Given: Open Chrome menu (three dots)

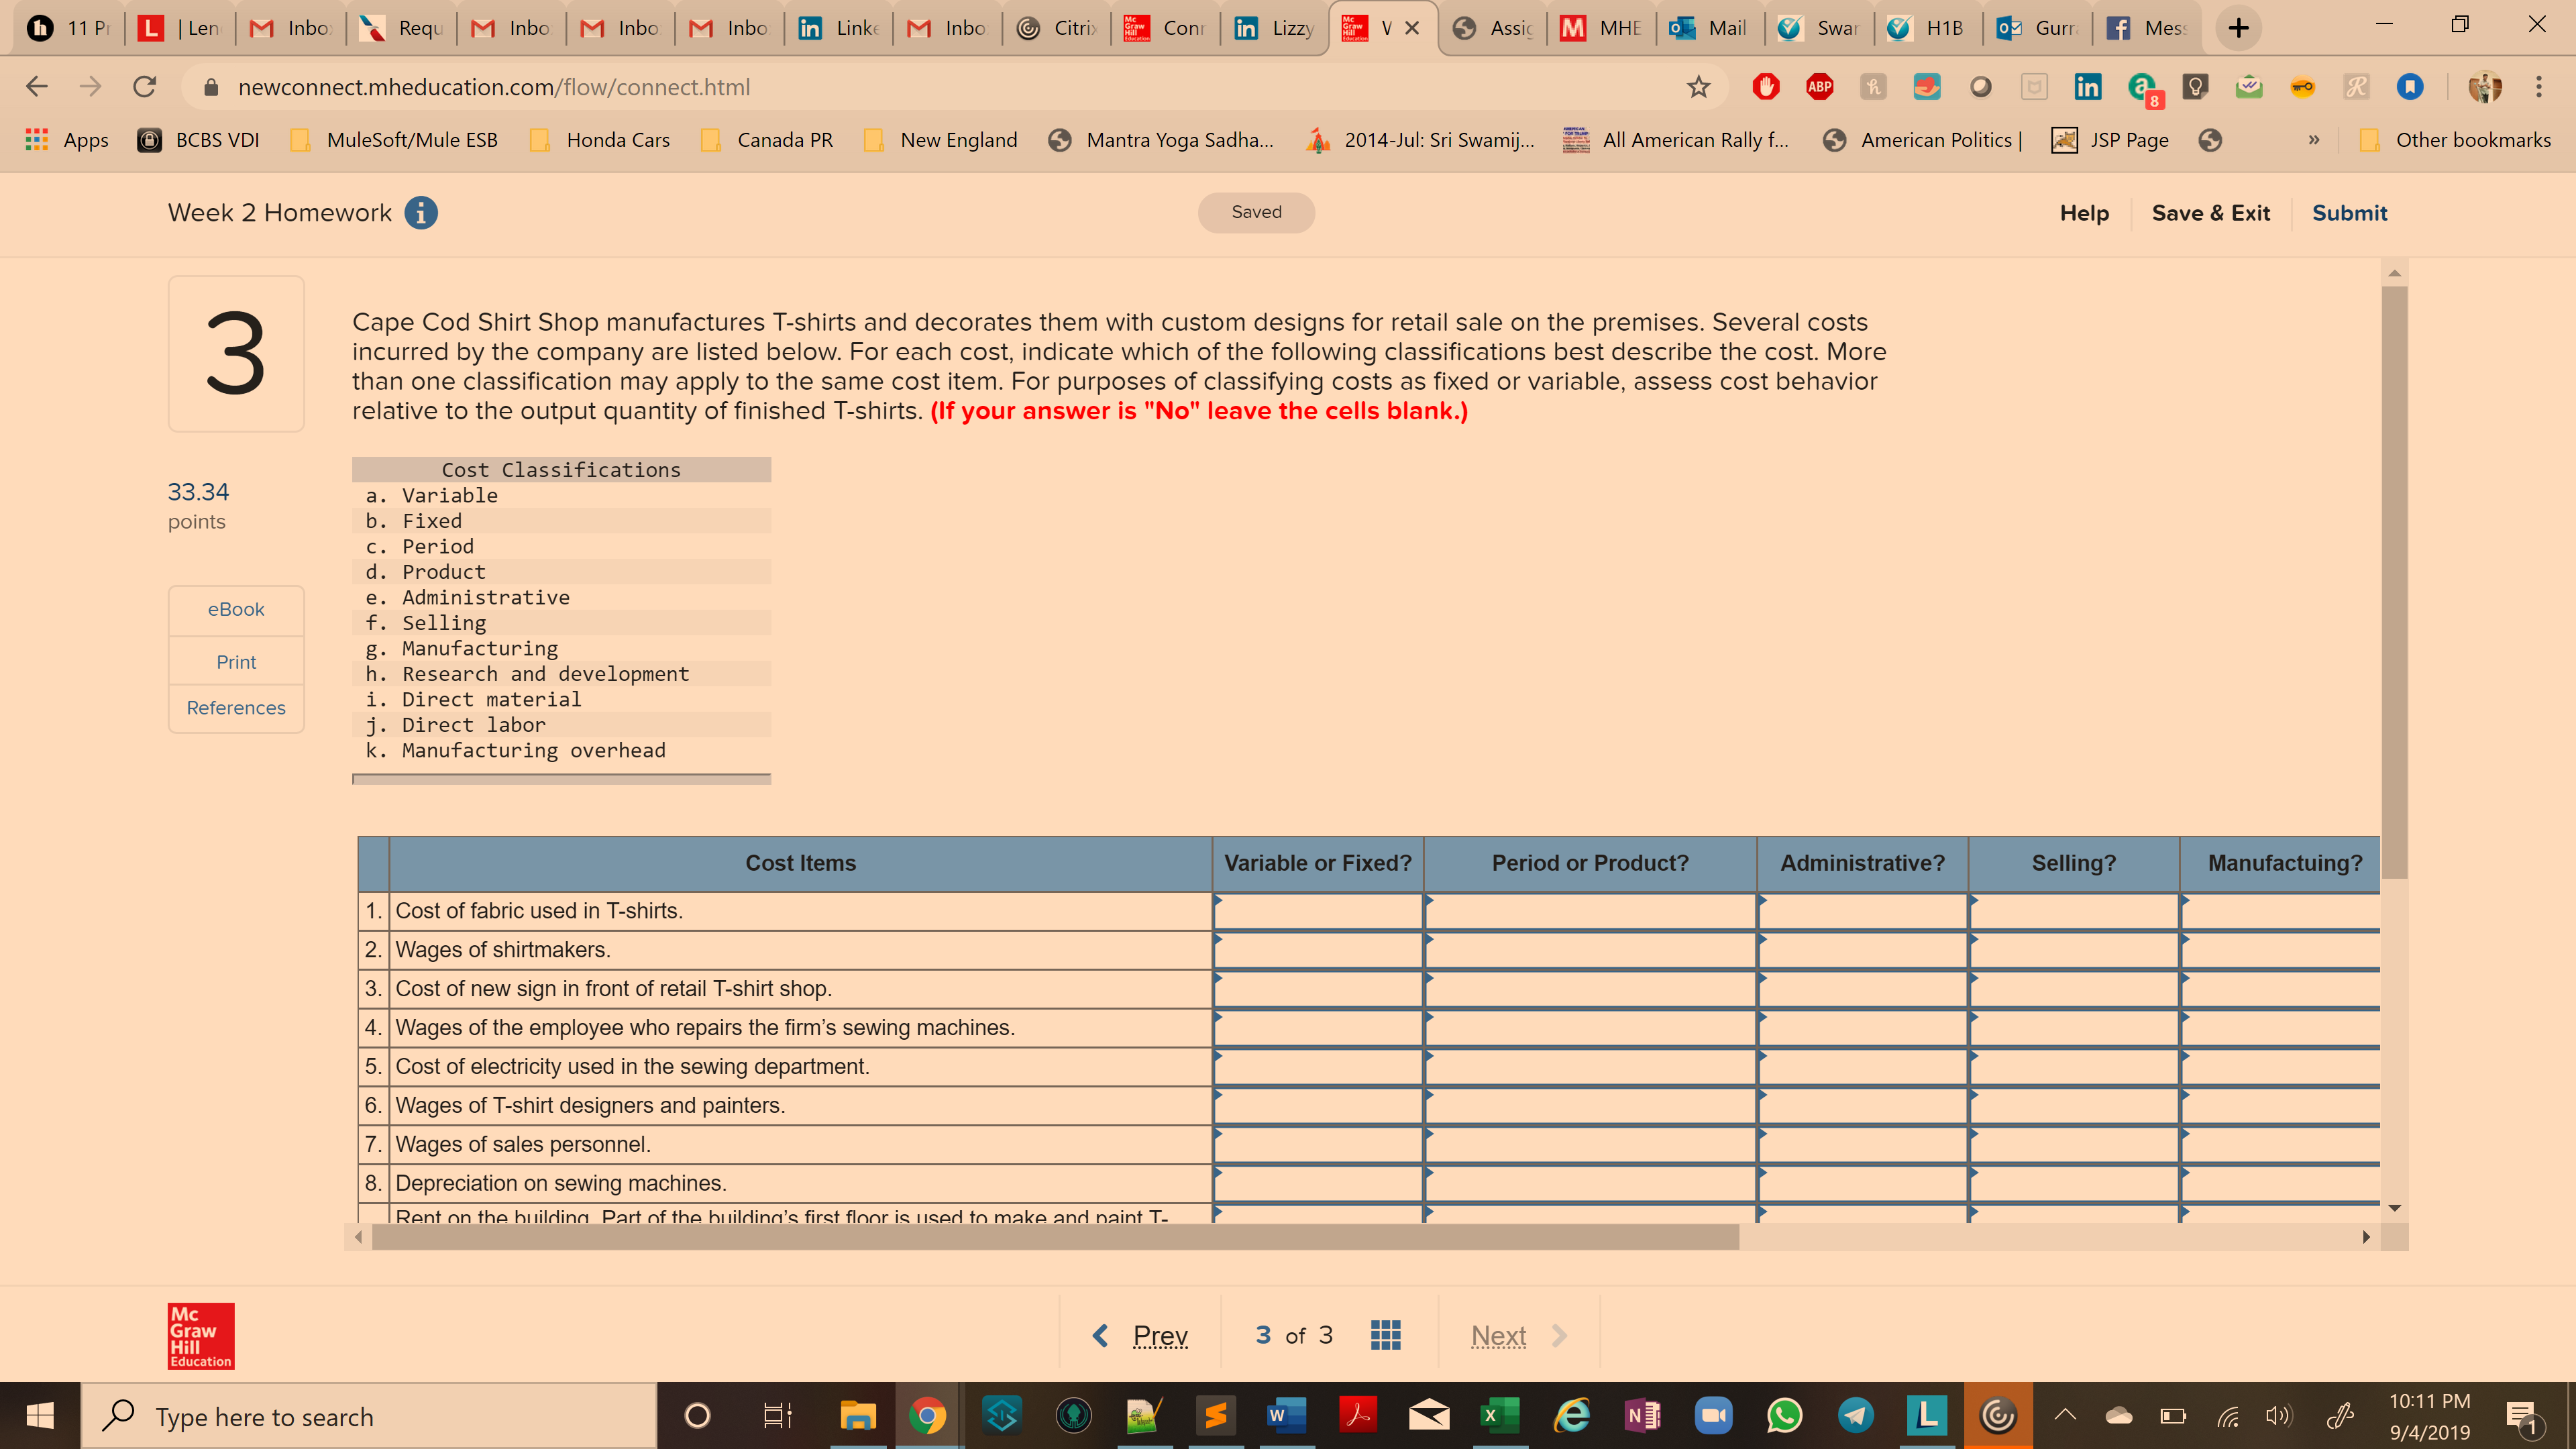Looking at the screenshot, I should click(x=2538, y=87).
